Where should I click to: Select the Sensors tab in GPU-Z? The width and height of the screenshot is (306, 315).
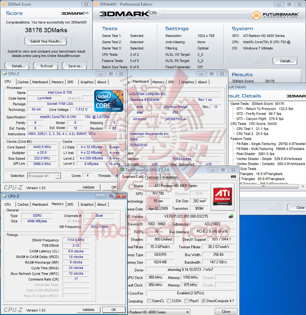tap(153, 177)
